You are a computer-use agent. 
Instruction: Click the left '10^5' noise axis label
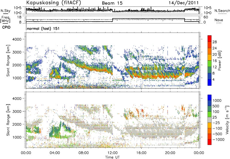18,8
